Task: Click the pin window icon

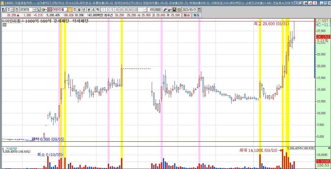Action: (305, 3)
